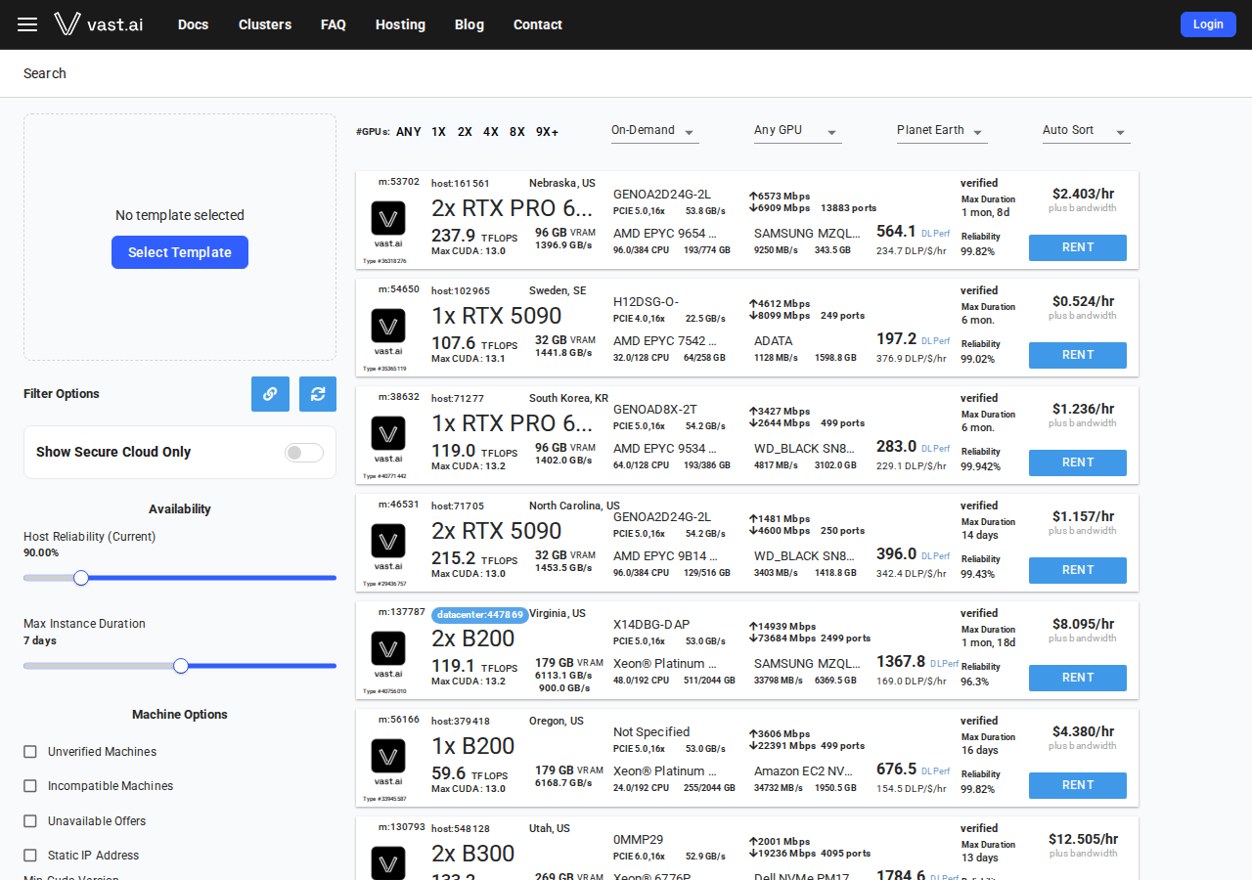Filter offers to 4X GPUs
Viewport: 1252px width, 880px height.
(491, 132)
